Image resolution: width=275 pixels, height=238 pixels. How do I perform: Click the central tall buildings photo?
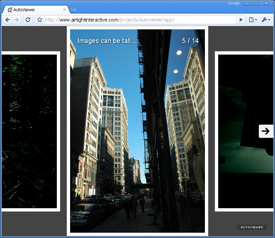pos(137,138)
